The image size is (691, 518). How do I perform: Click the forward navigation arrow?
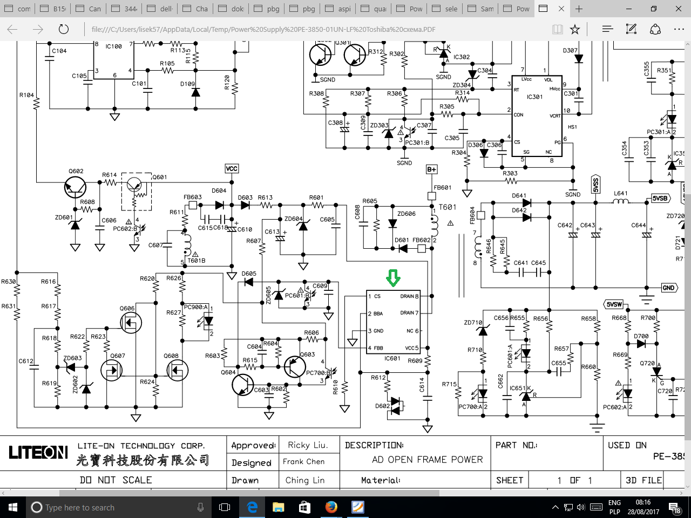click(x=38, y=29)
